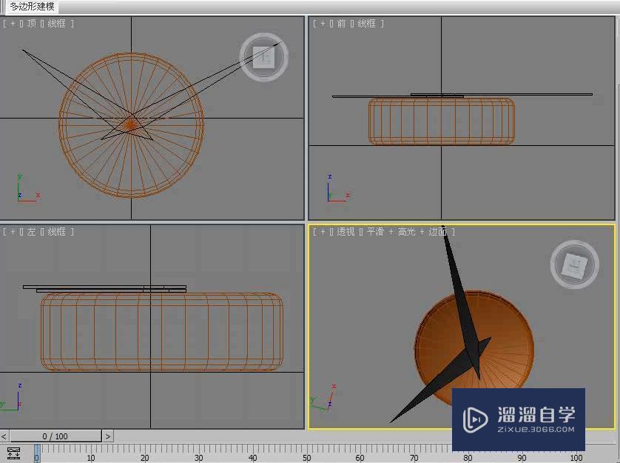
Task: Click frame 60 on the timeline
Action: (360, 458)
